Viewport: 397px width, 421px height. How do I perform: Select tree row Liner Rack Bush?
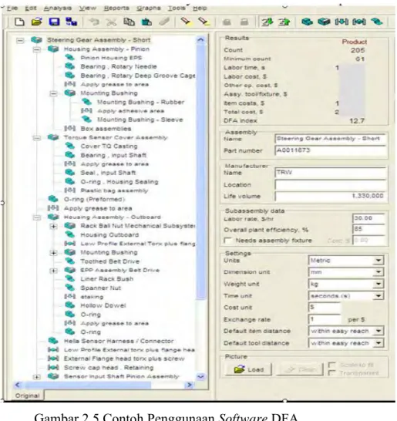107,278
